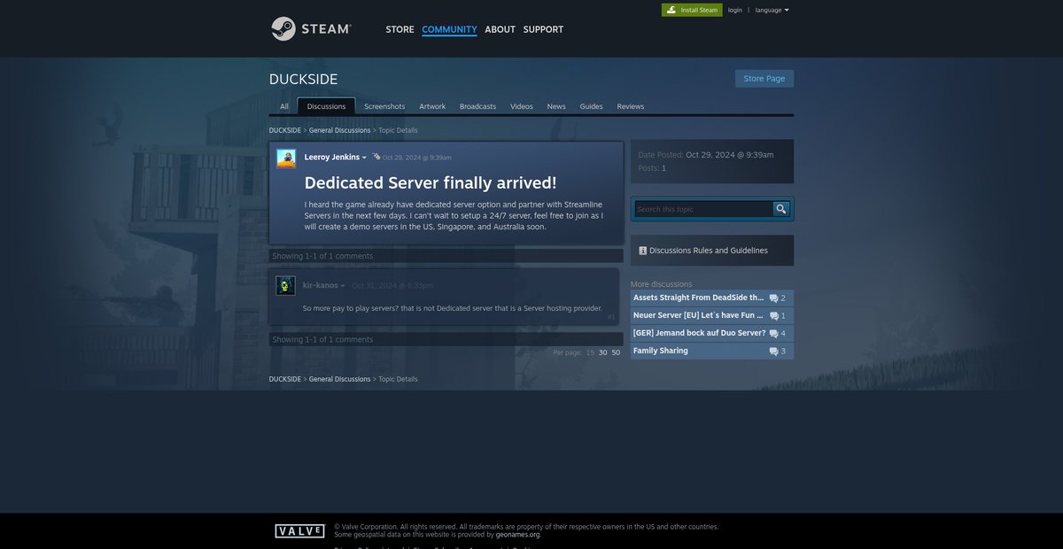This screenshot has width=1063, height=549.
Task: Click the Install Steam button
Action: [x=692, y=10]
